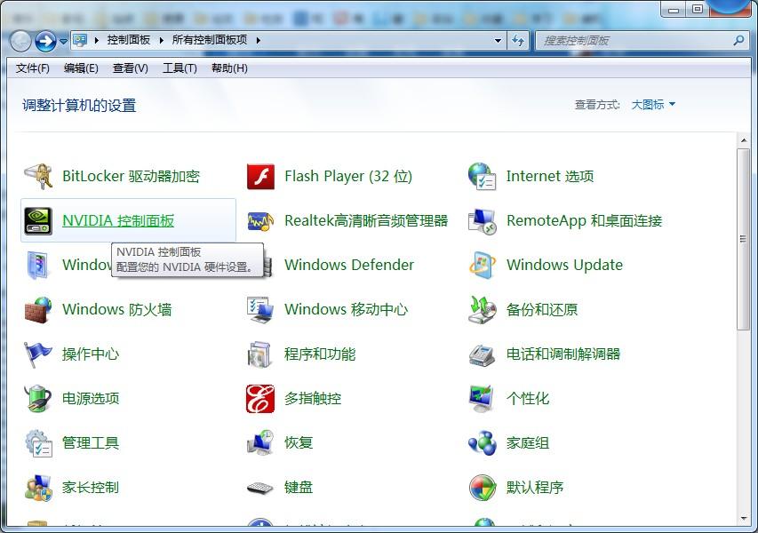Open the 家庭组 spheres icon

tap(482, 443)
